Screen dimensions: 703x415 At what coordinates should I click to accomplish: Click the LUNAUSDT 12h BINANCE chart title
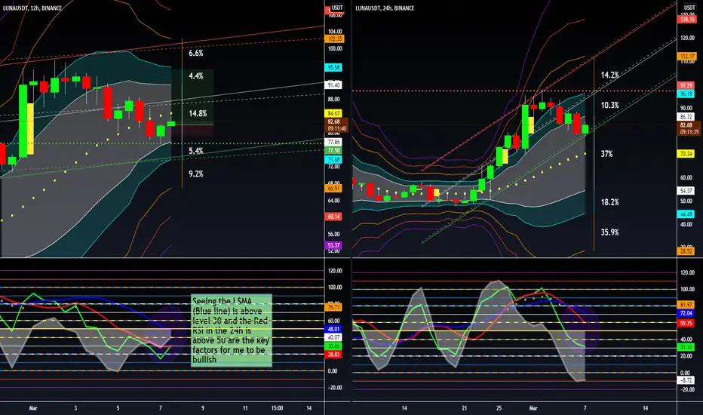point(32,8)
